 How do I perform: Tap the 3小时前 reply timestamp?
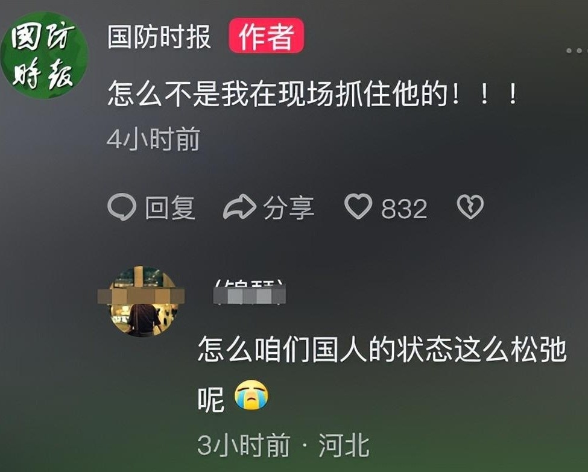[244, 445]
